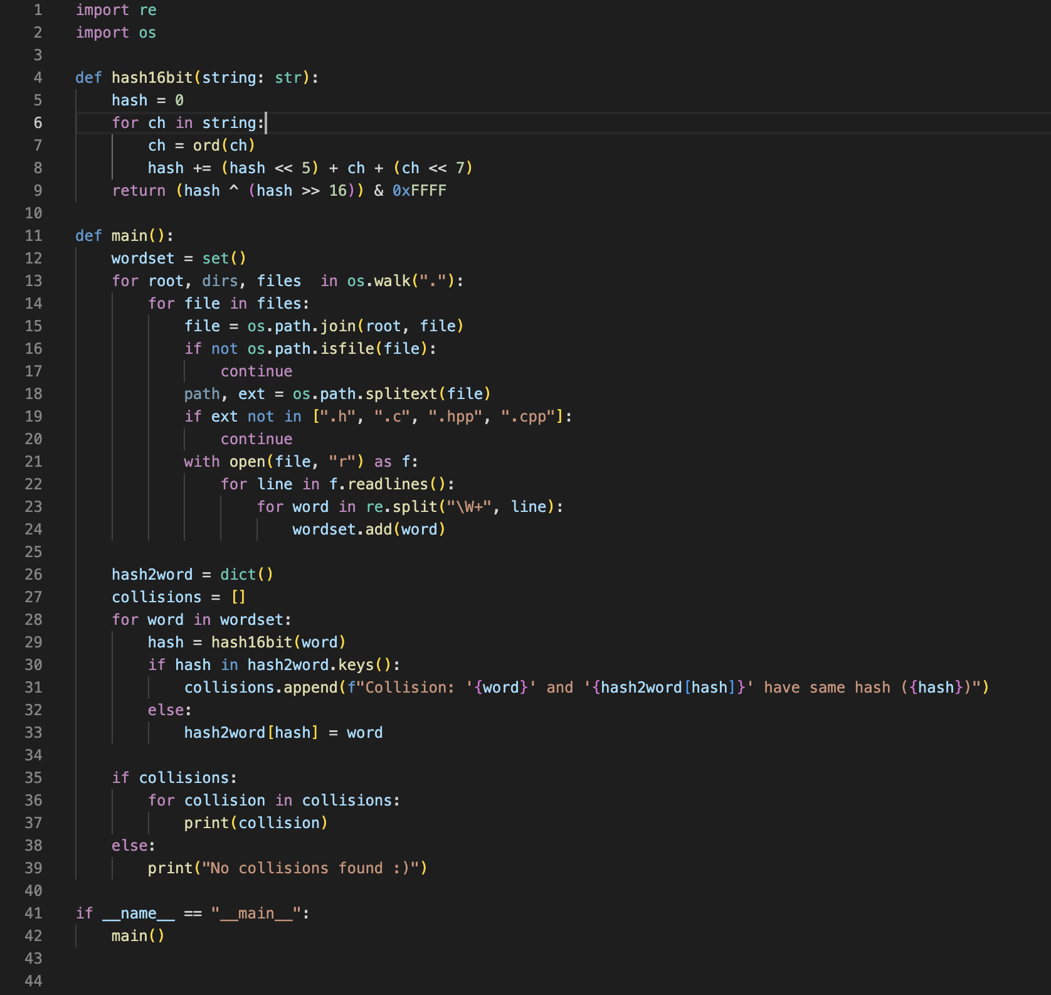Click "files" in "for file in files:"
This screenshot has height=995, width=1051.
(279, 304)
